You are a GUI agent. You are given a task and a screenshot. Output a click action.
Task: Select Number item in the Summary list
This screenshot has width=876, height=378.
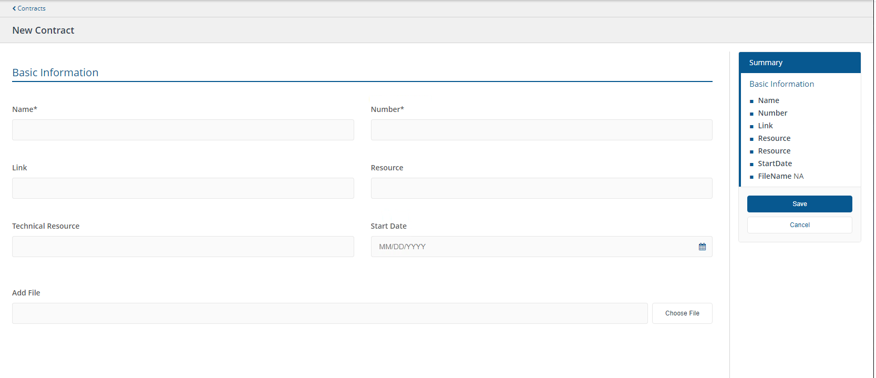pos(772,113)
